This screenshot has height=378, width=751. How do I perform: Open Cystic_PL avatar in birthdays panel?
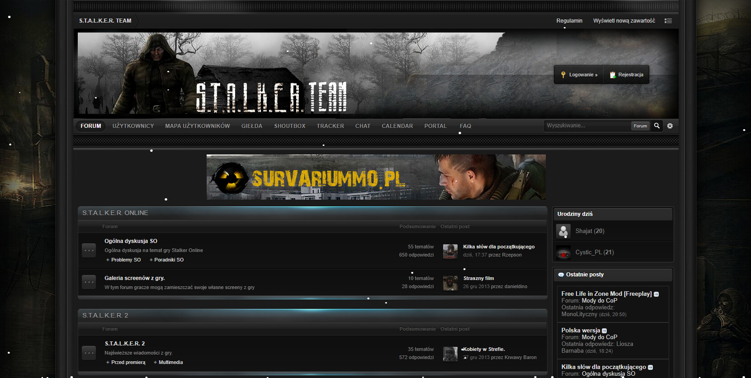[563, 252]
